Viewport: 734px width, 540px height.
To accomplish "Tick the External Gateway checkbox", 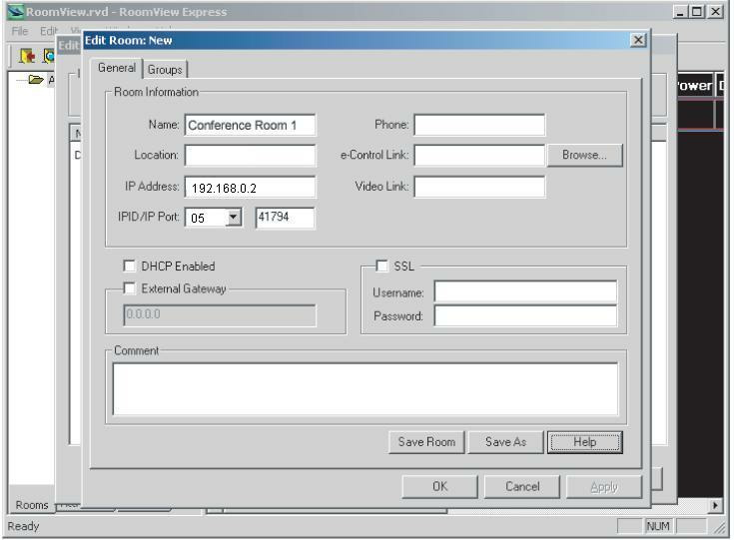I will coord(129,288).
